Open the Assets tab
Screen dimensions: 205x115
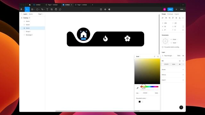click(x=31, y=14)
